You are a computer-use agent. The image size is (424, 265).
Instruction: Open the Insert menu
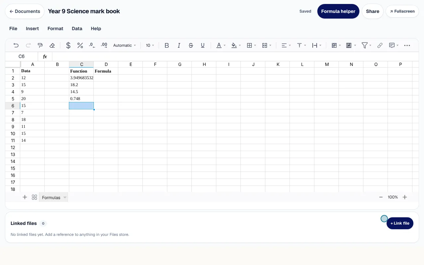pos(32,28)
